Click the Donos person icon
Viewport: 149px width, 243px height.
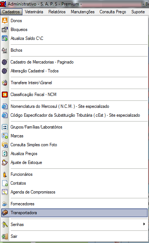pyautogui.click(x=5, y=21)
